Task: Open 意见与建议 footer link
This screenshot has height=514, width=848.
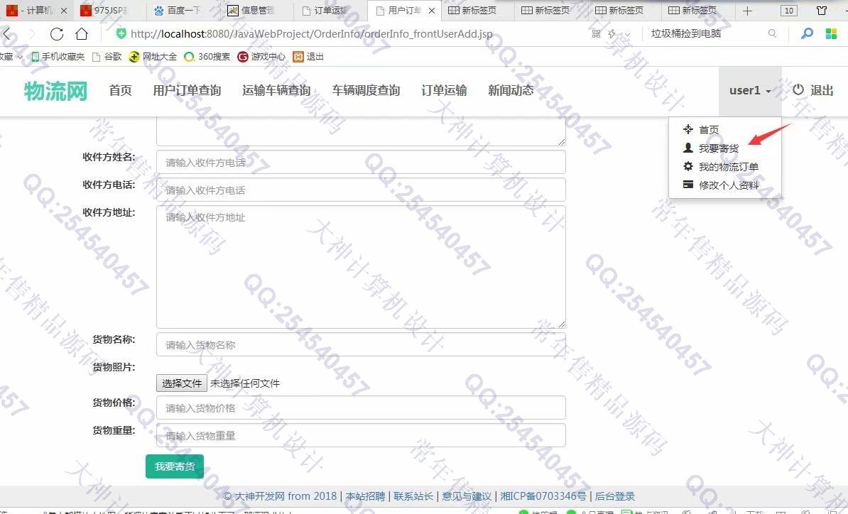Action: coord(467,496)
